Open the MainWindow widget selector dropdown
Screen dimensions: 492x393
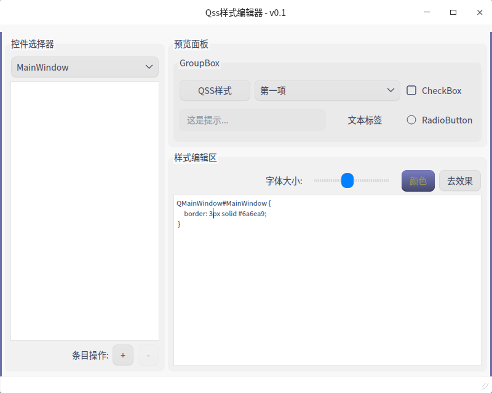click(x=85, y=67)
